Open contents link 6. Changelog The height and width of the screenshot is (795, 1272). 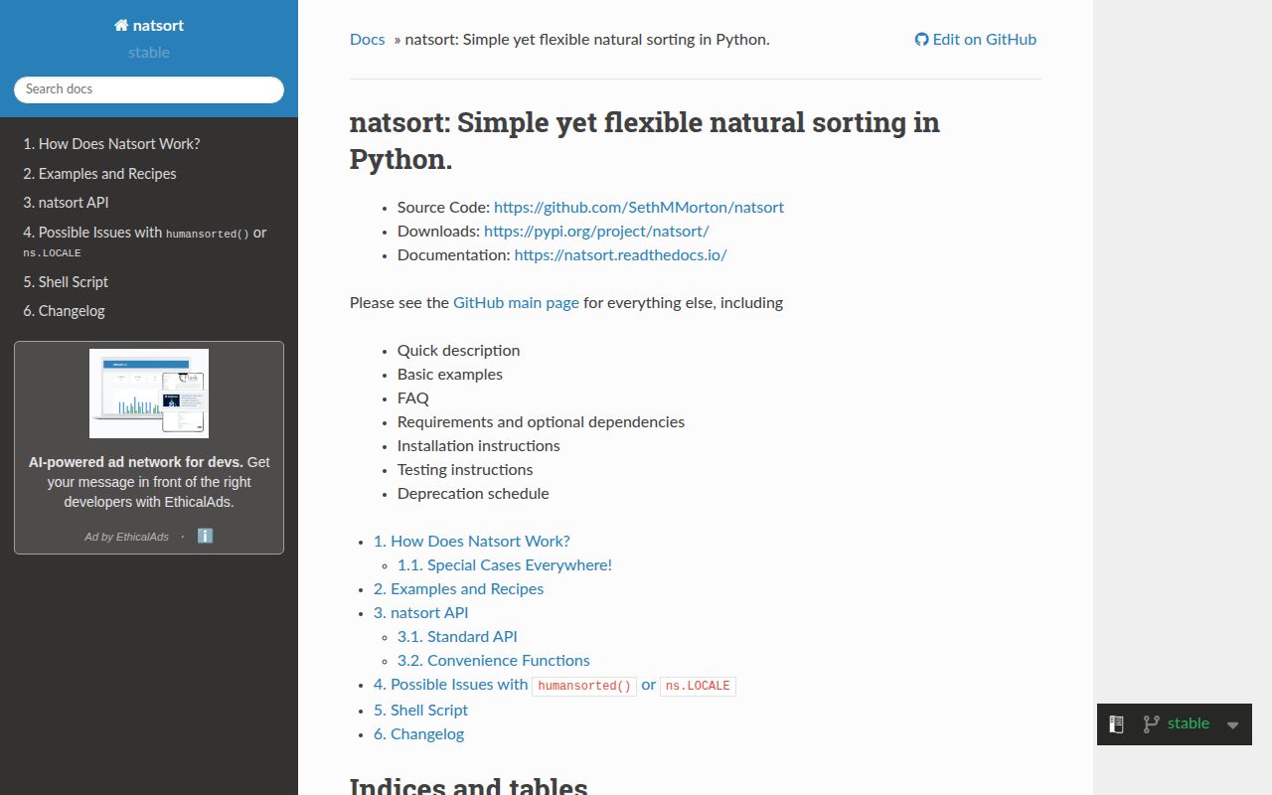point(418,734)
